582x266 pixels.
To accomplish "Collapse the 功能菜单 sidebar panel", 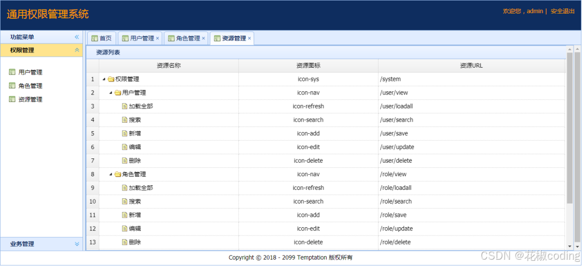I will pyautogui.click(x=77, y=37).
